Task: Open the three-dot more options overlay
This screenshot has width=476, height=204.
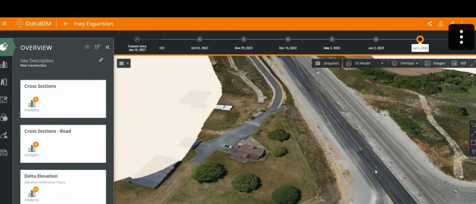Action: click(462, 37)
